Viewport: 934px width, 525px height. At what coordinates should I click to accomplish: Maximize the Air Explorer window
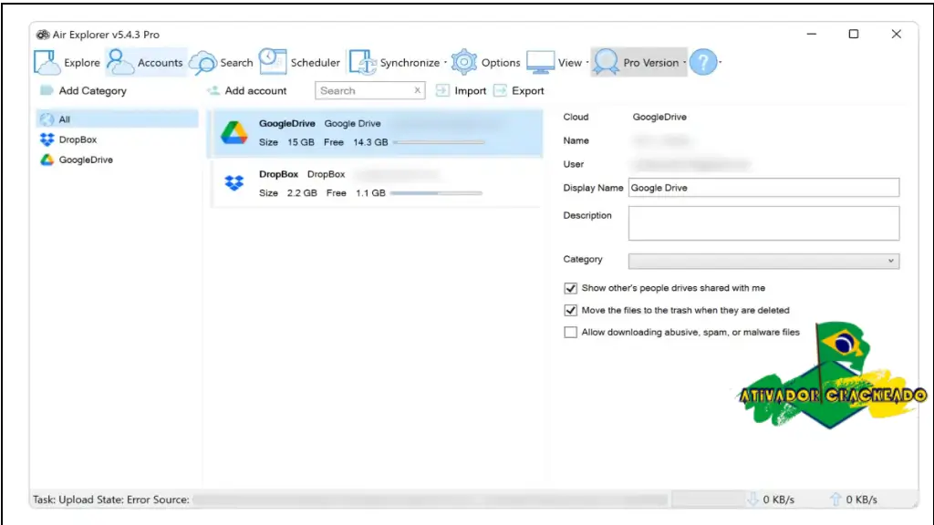854,34
